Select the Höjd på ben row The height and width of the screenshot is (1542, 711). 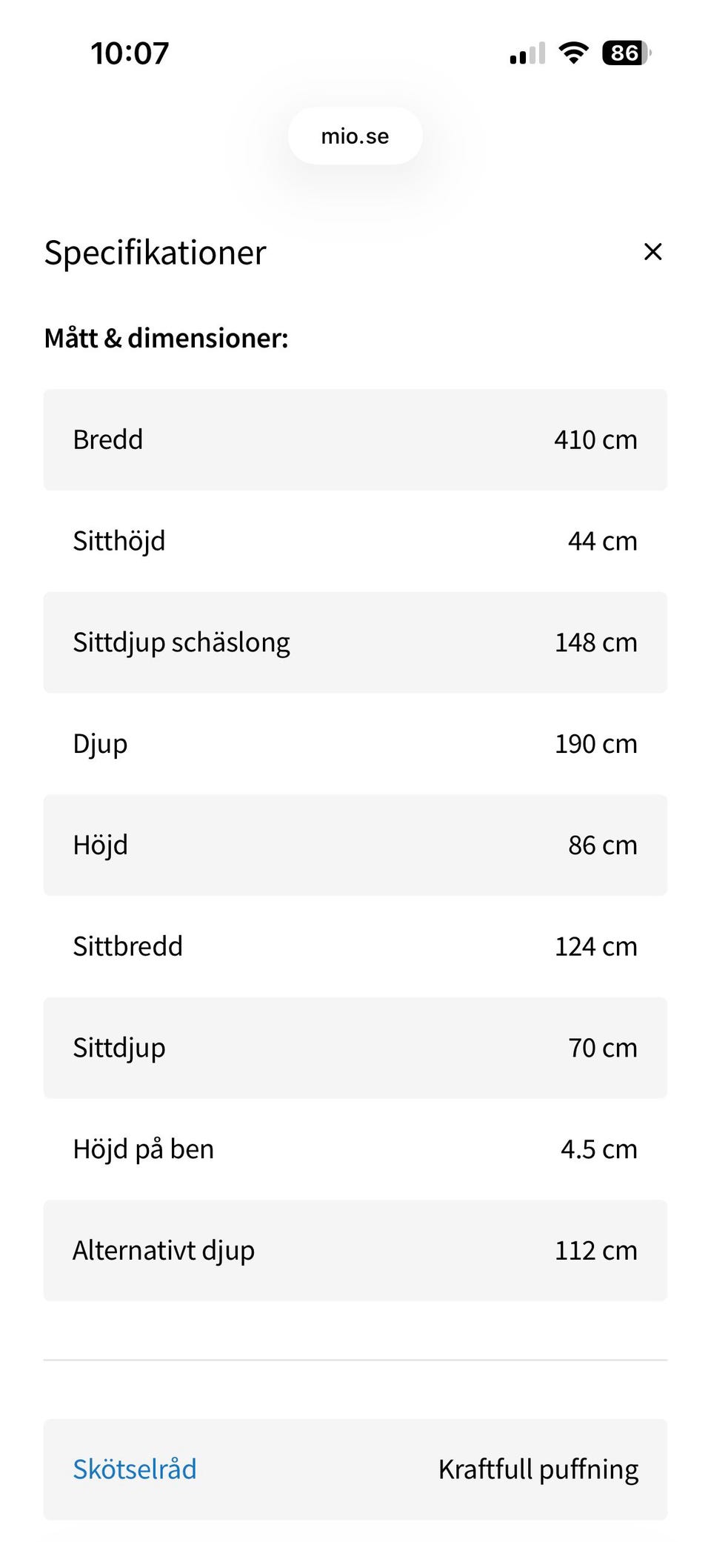(x=355, y=1149)
